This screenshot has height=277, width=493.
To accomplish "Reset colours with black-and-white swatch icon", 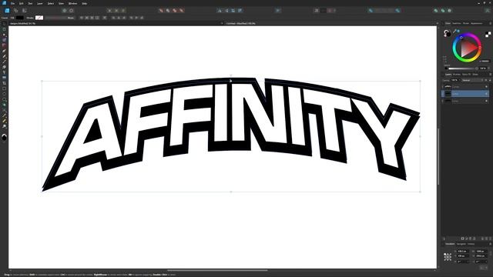I will [x=488, y=34].
